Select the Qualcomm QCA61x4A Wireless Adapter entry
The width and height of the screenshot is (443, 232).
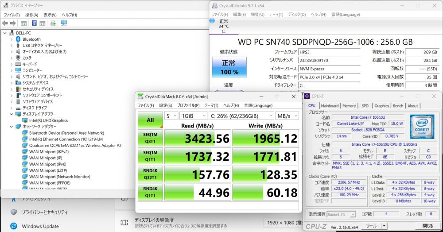[x=75, y=145]
